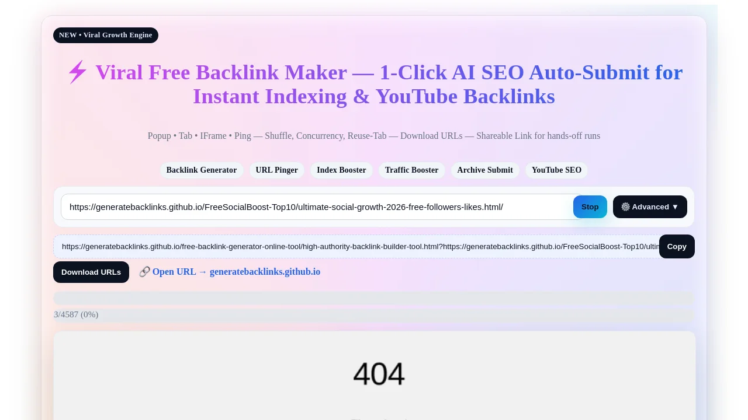Click the lightning bolt icon in heading

[x=77, y=72]
